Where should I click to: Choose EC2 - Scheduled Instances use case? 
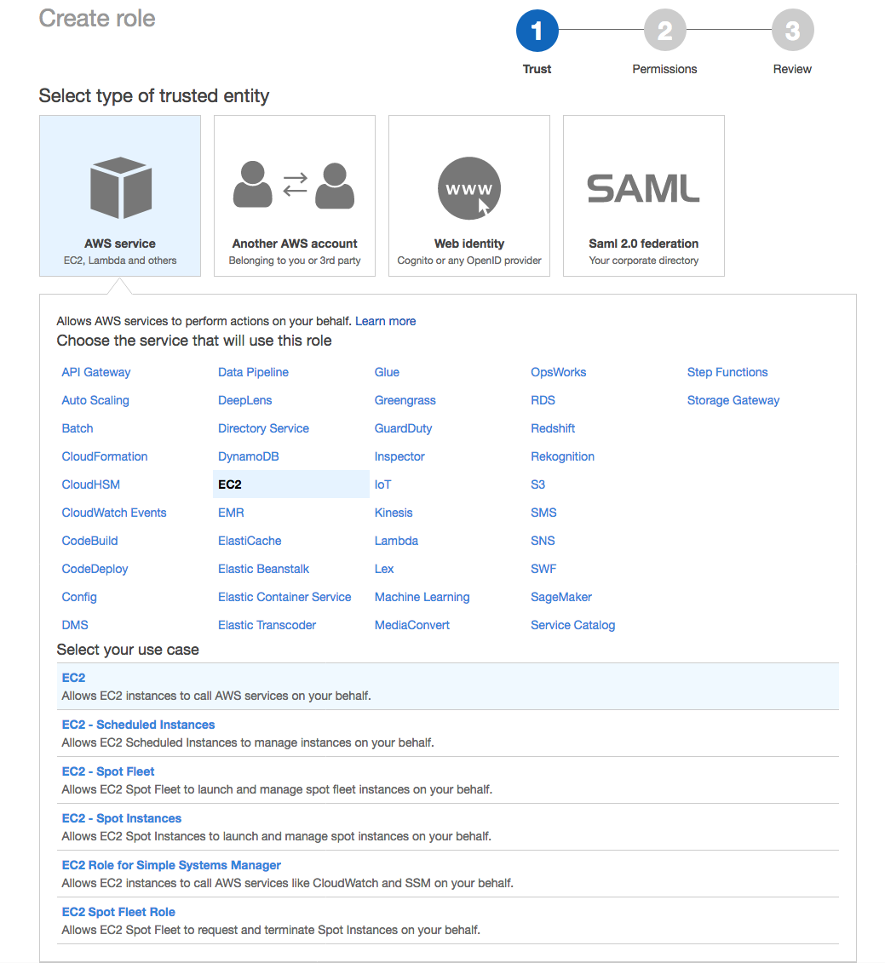point(448,733)
